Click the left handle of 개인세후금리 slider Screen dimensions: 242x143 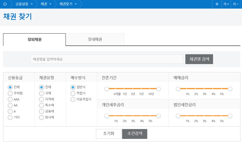107,116
